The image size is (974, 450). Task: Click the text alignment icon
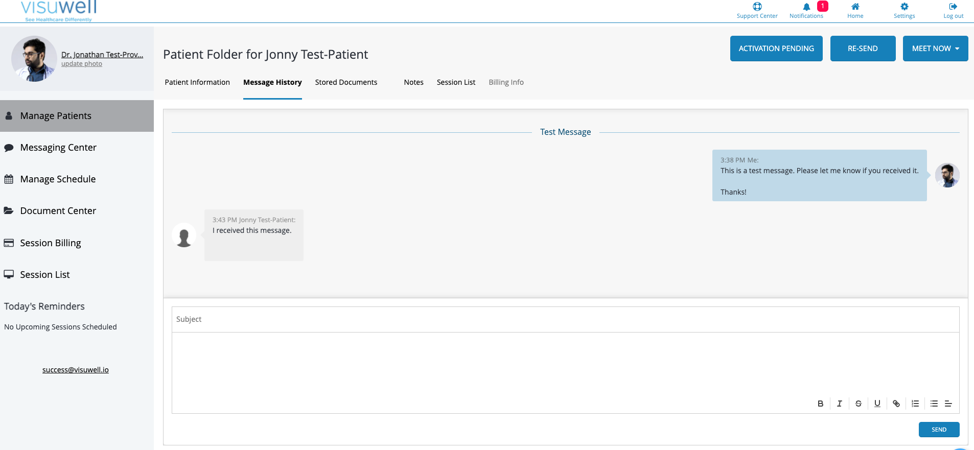pos(948,404)
